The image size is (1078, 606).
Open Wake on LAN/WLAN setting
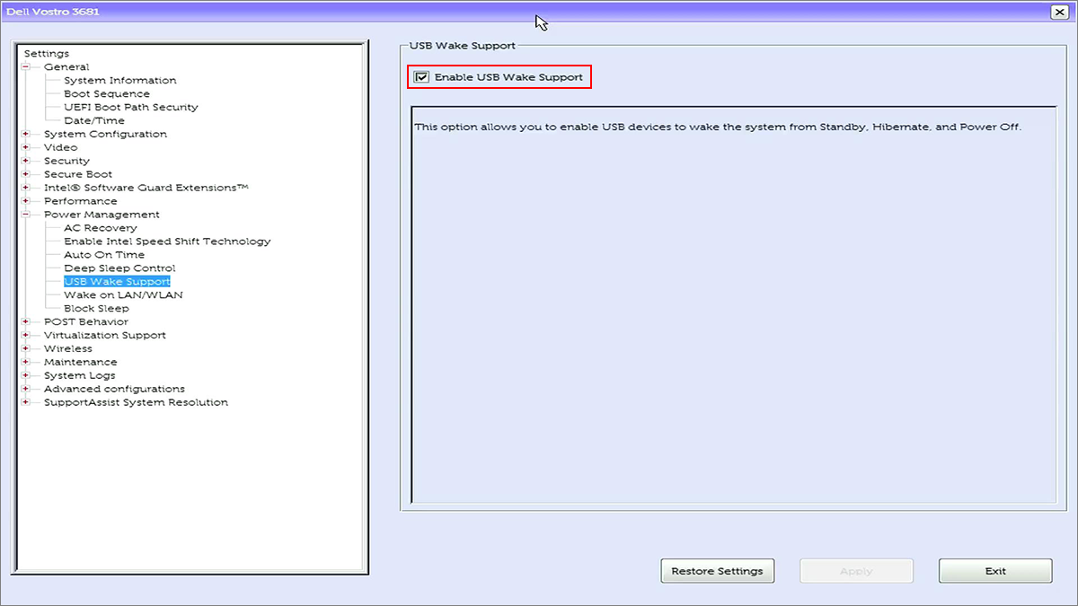[124, 295]
